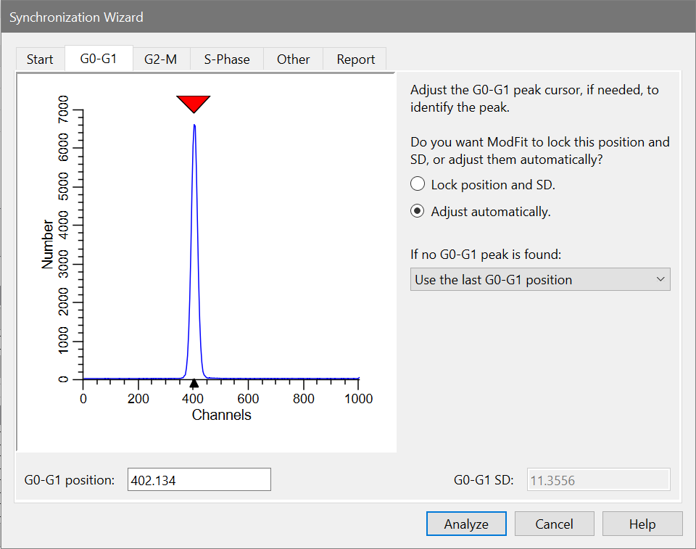The image size is (696, 549).
Task: Click the Analyze button
Action: pos(466,524)
